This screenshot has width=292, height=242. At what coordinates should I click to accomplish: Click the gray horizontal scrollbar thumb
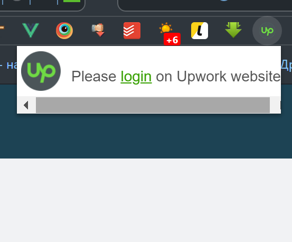pyautogui.click(x=153, y=105)
